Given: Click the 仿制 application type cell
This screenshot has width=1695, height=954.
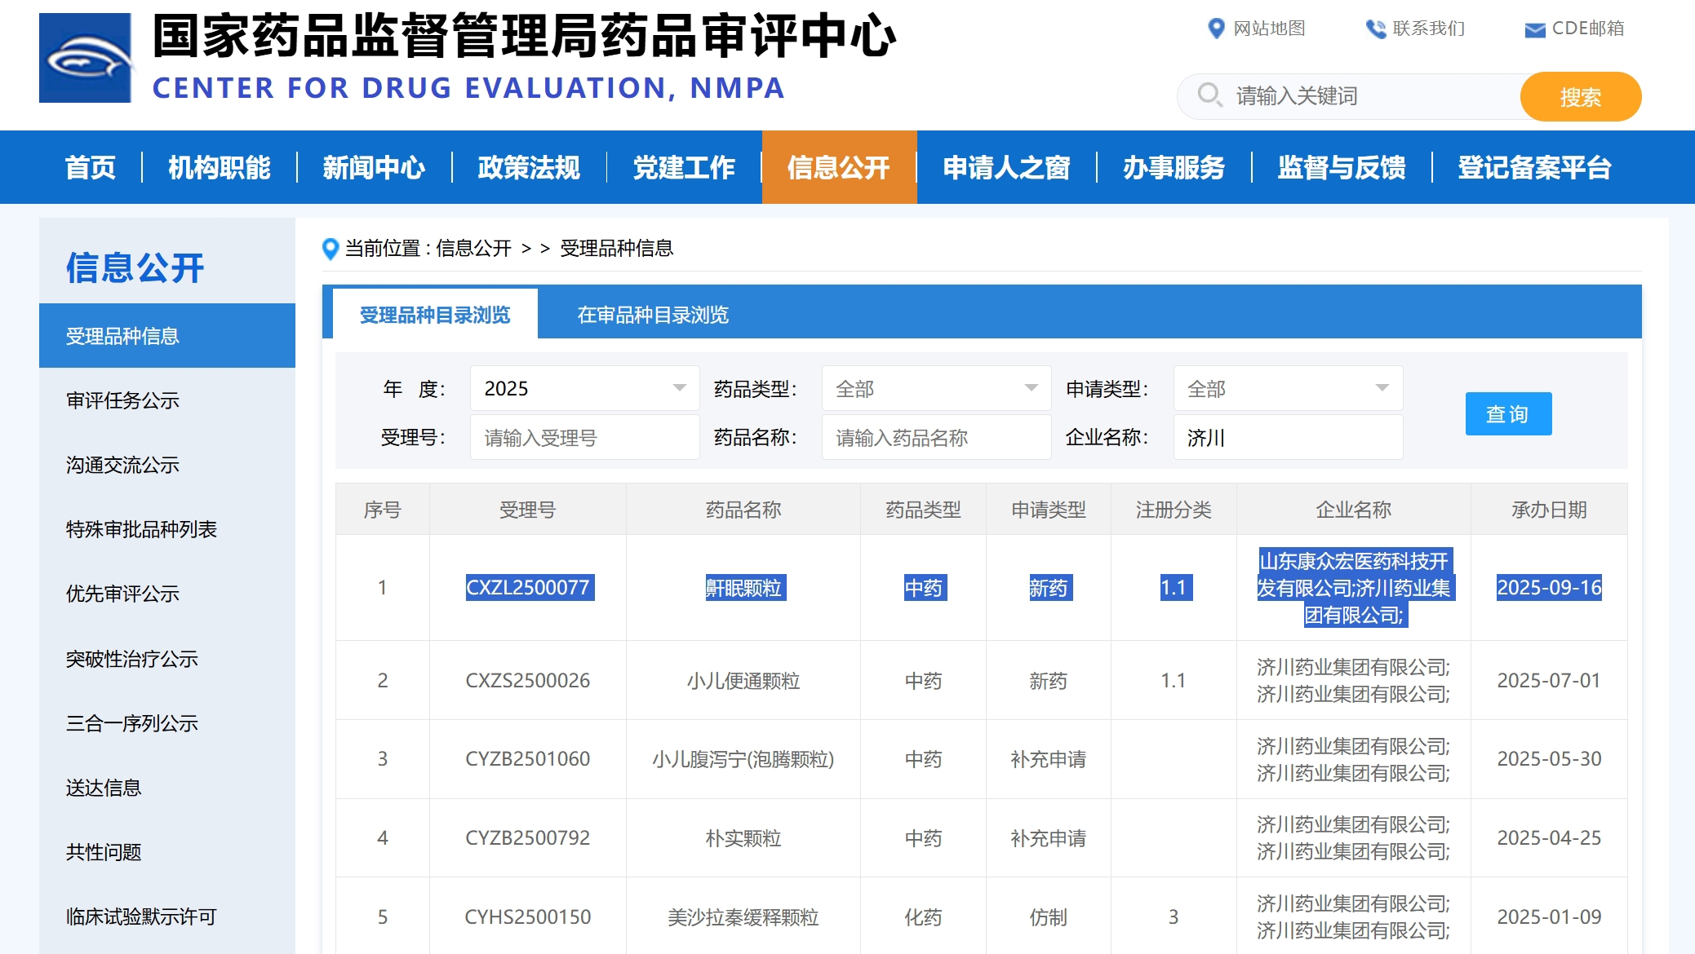Looking at the screenshot, I should (x=1049, y=916).
